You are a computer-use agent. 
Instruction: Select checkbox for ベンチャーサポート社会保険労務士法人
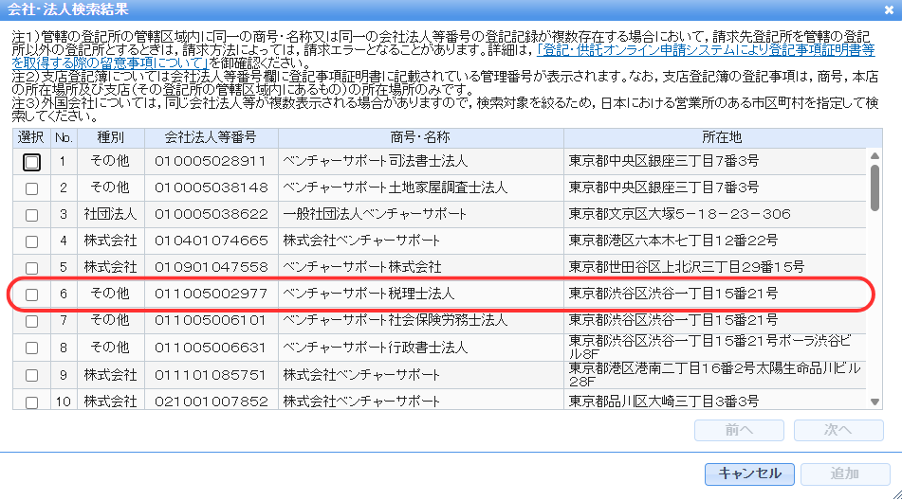[x=32, y=321]
